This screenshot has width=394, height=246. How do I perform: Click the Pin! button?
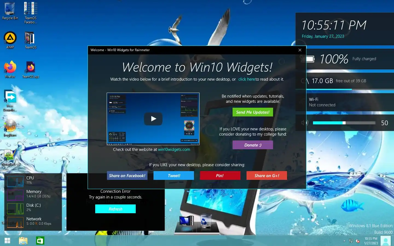[x=220, y=175]
